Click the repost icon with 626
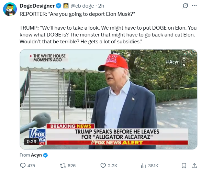Screen dimensions: 201x171 [x=63, y=165]
